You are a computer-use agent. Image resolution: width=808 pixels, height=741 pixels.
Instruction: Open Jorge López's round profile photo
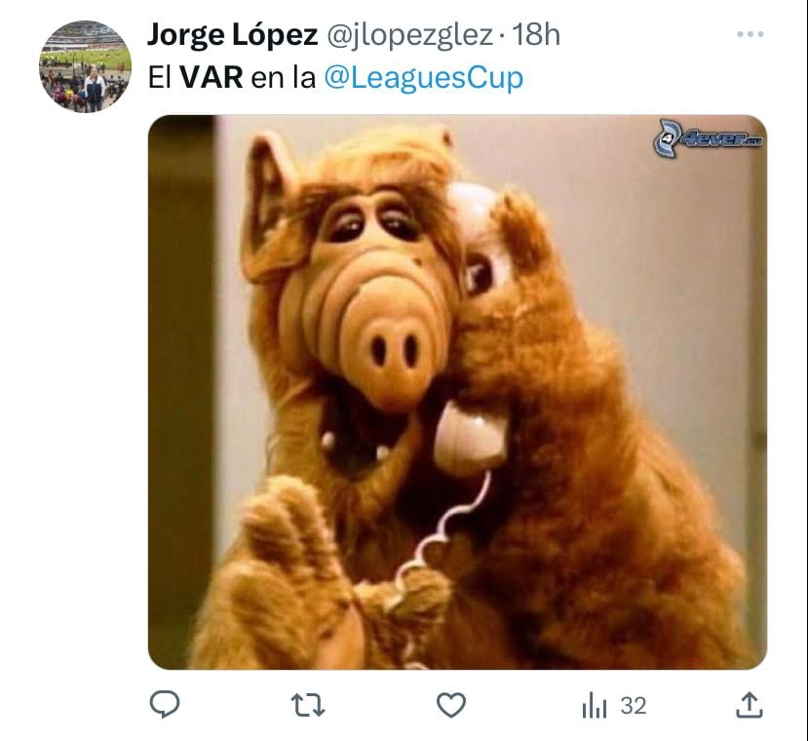tap(86, 66)
